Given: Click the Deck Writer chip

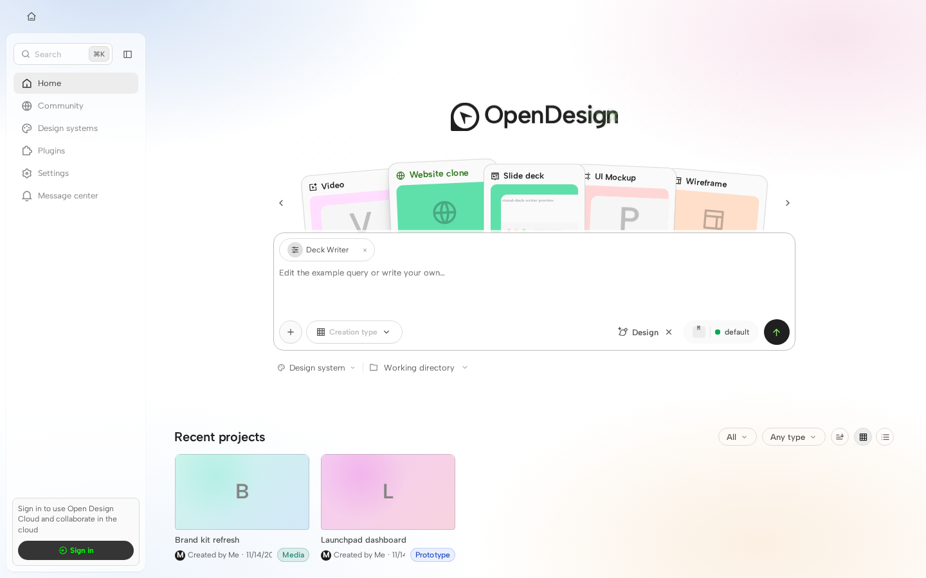Looking at the screenshot, I should [327, 250].
